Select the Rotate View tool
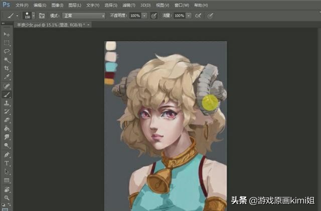 [7, 189]
